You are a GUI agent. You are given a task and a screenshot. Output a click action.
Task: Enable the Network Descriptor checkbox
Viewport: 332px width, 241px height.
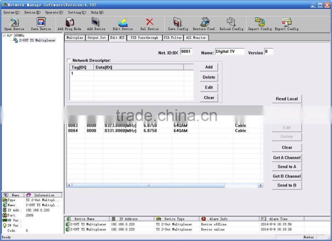click(x=69, y=60)
